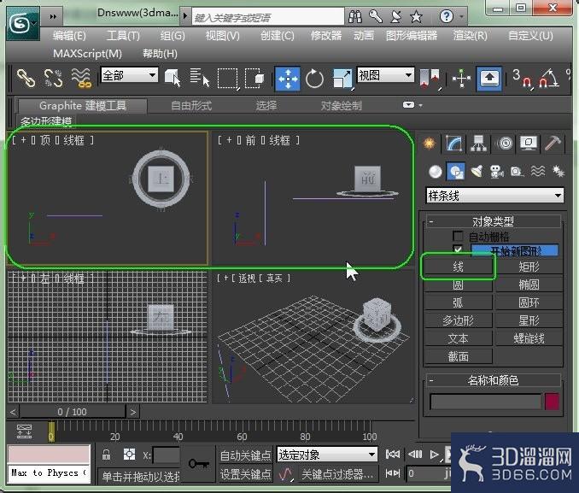The height and width of the screenshot is (493, 579).
Task: Open the Hierarchy panel tab
Action: [x=478, y=144]
